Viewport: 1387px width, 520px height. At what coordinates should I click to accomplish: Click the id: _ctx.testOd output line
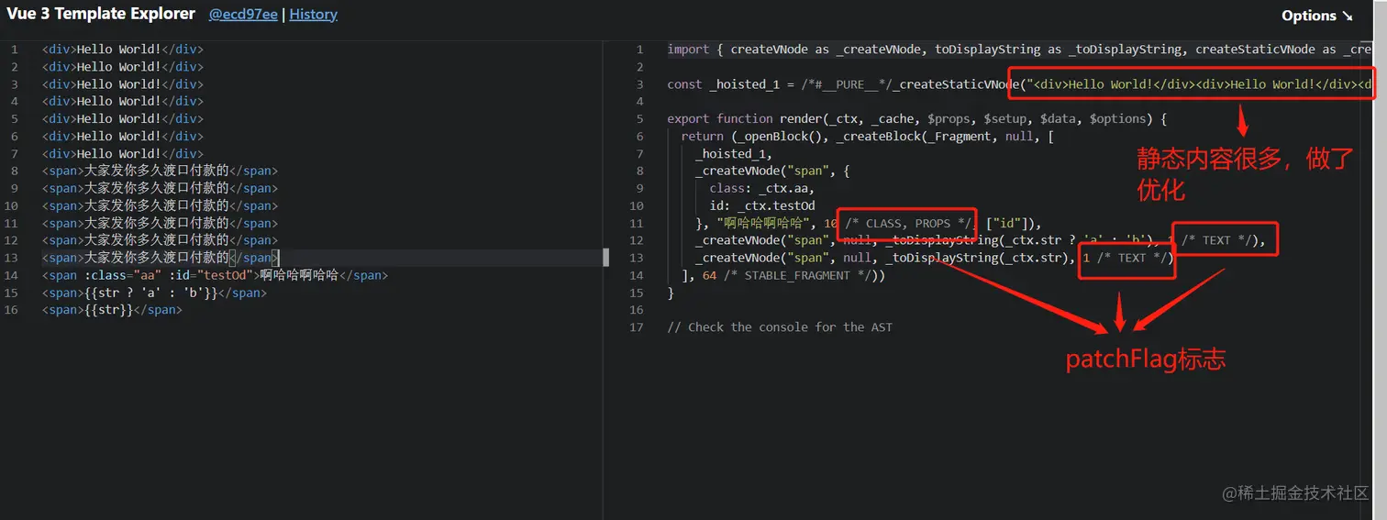762,205
